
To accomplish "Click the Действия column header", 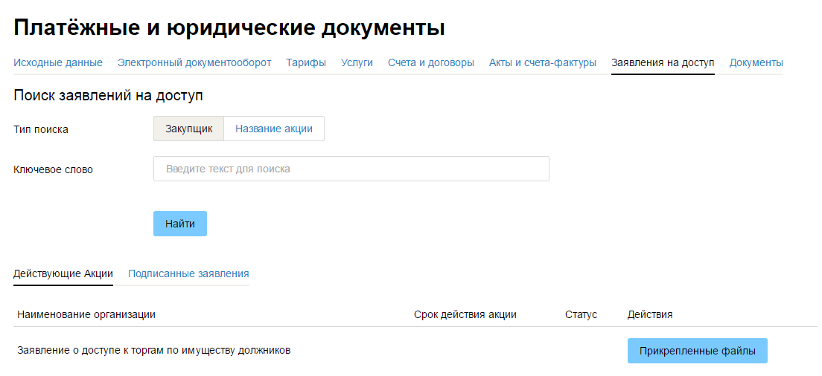I will click(650, 314).
